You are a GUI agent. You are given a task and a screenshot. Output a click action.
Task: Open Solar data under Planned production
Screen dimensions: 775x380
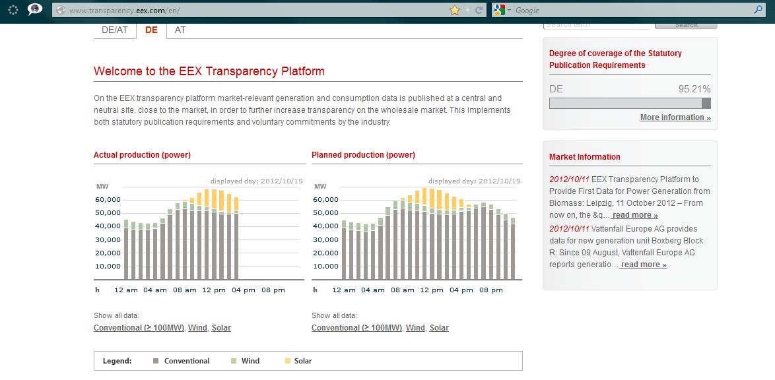[x=439, y=328]
